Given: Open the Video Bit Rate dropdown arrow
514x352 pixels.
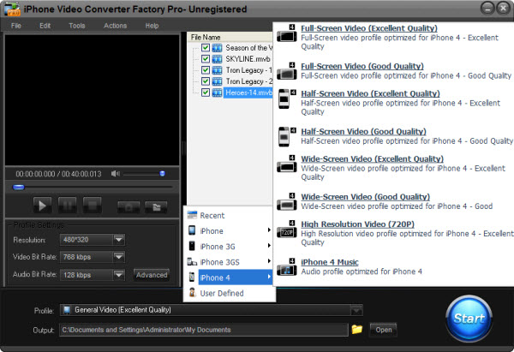Looking at the screenshot, I should click(x=119, y=257).
